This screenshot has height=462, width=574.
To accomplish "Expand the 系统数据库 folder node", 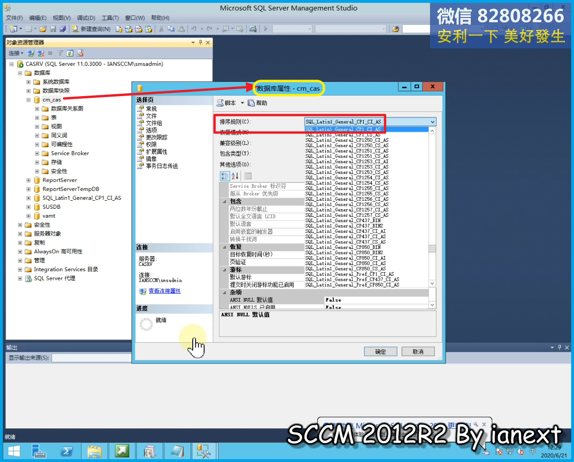I will tap(28, 81).
